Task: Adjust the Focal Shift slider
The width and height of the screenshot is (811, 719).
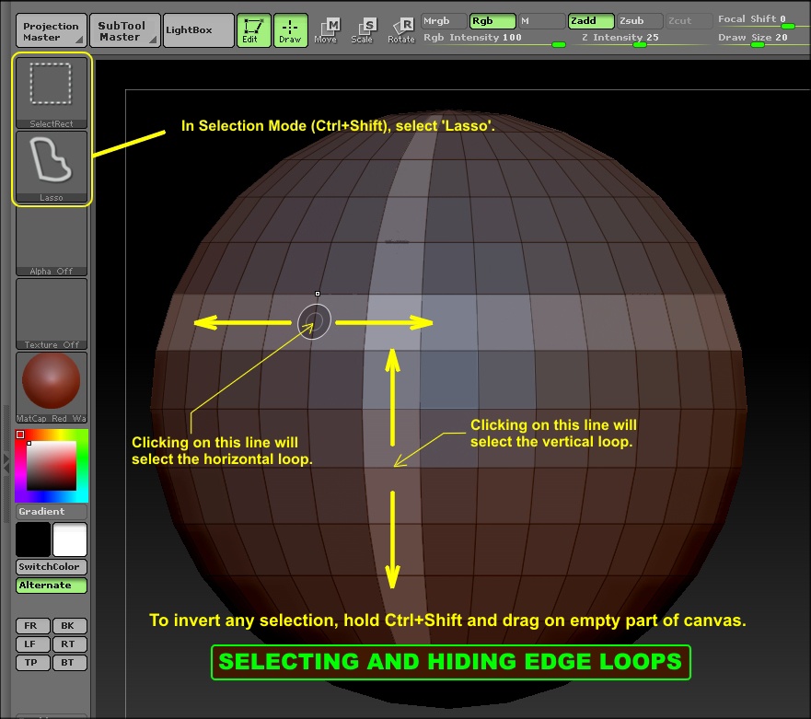Action: [x=763, y=20]
